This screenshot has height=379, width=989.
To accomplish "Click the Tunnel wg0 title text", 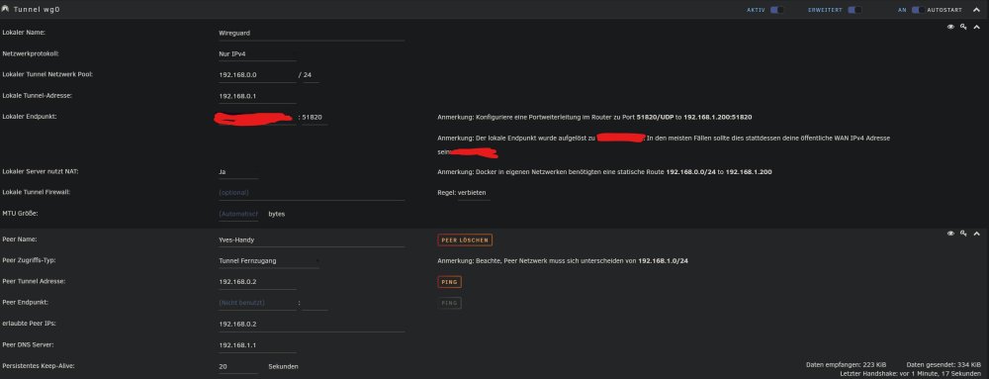I will [38, 10].
